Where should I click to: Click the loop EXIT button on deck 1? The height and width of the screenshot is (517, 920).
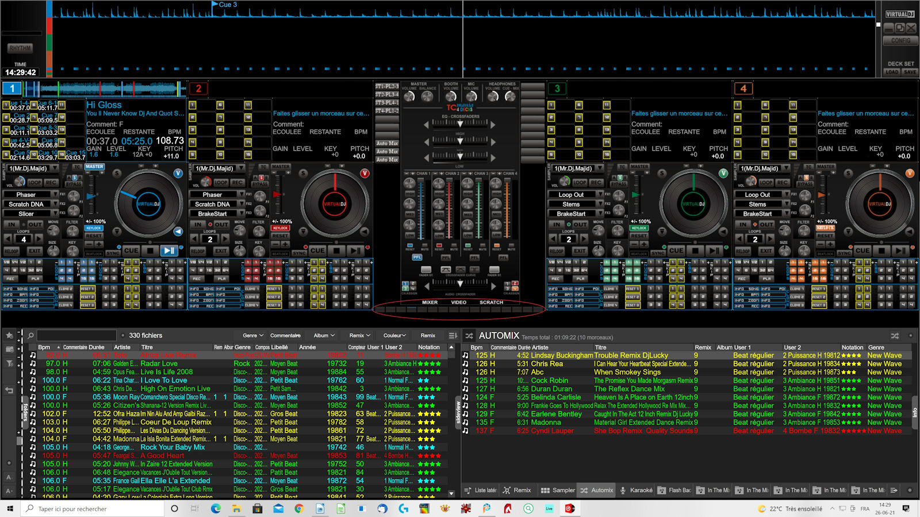34,251
